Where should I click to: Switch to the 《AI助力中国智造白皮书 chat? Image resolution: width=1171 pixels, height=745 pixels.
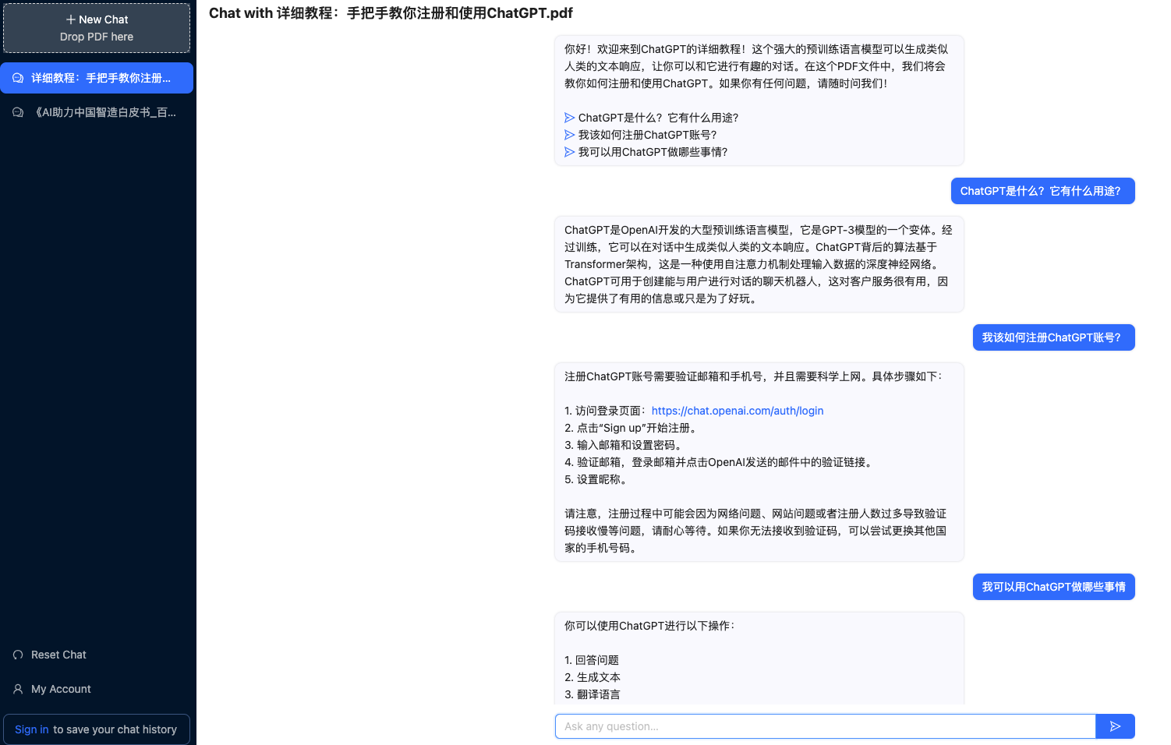pos(97,111)
